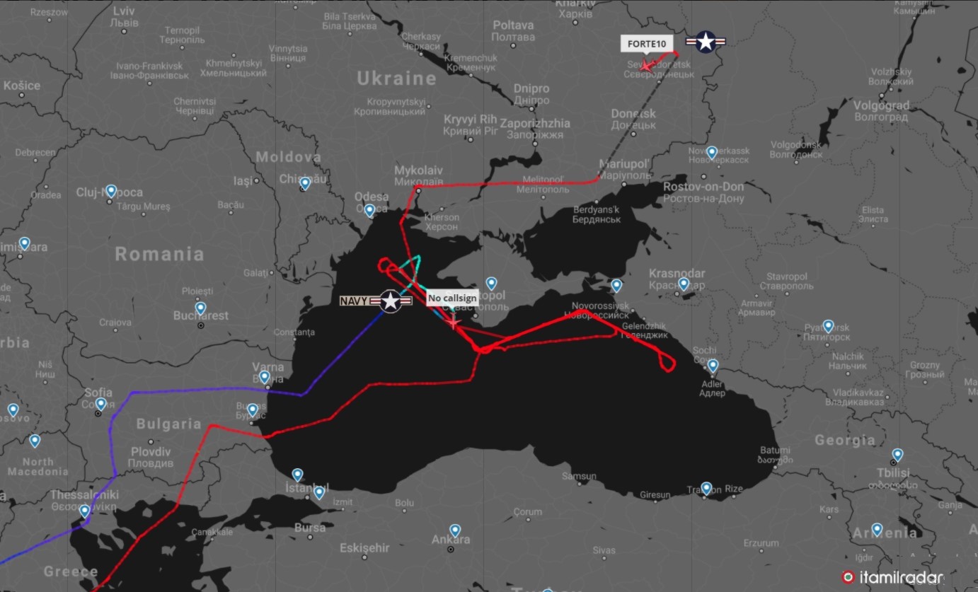Click the 'Eskişehir' city label

coord(364,547)
